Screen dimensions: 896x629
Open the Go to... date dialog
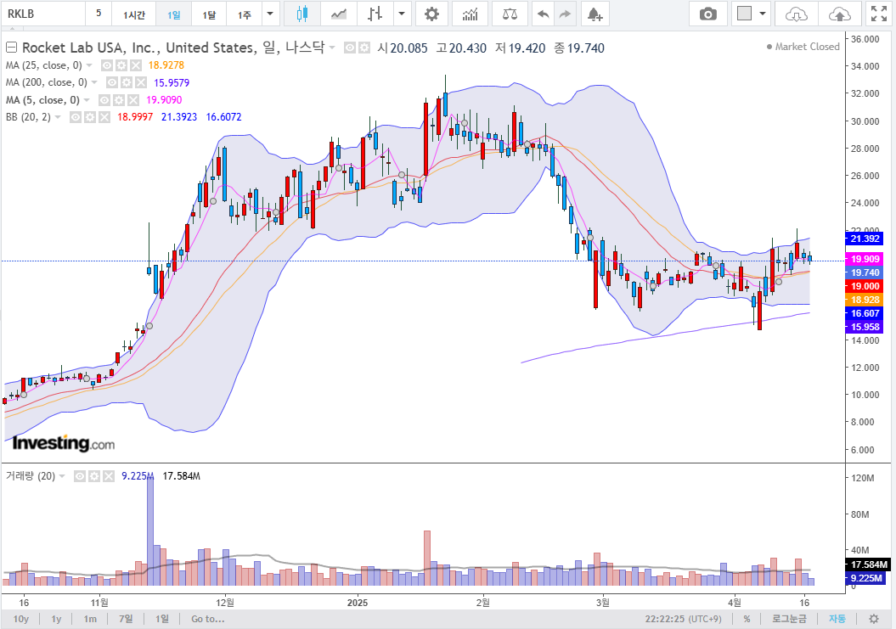point(208,619)
